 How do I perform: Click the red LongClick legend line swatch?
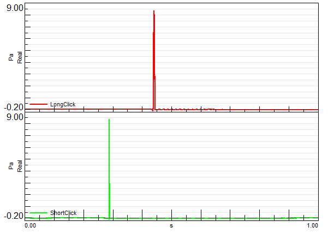tap(39, 104)
